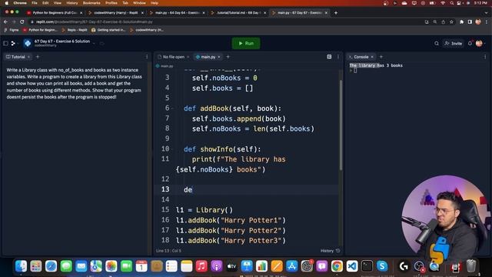Open the View menu in menu bar
The width and height of the screenshot is (492, 277).
(x=58, y=3)
